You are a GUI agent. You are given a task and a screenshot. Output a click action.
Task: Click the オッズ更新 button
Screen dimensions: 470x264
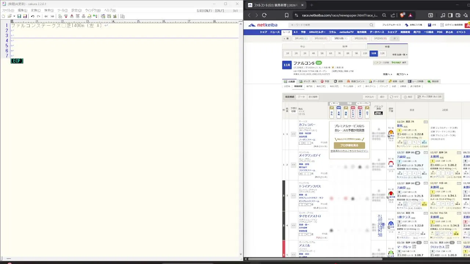tap(430, 97)
